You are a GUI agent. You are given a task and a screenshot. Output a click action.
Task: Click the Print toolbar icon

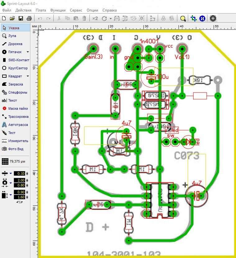click(29, 18)
